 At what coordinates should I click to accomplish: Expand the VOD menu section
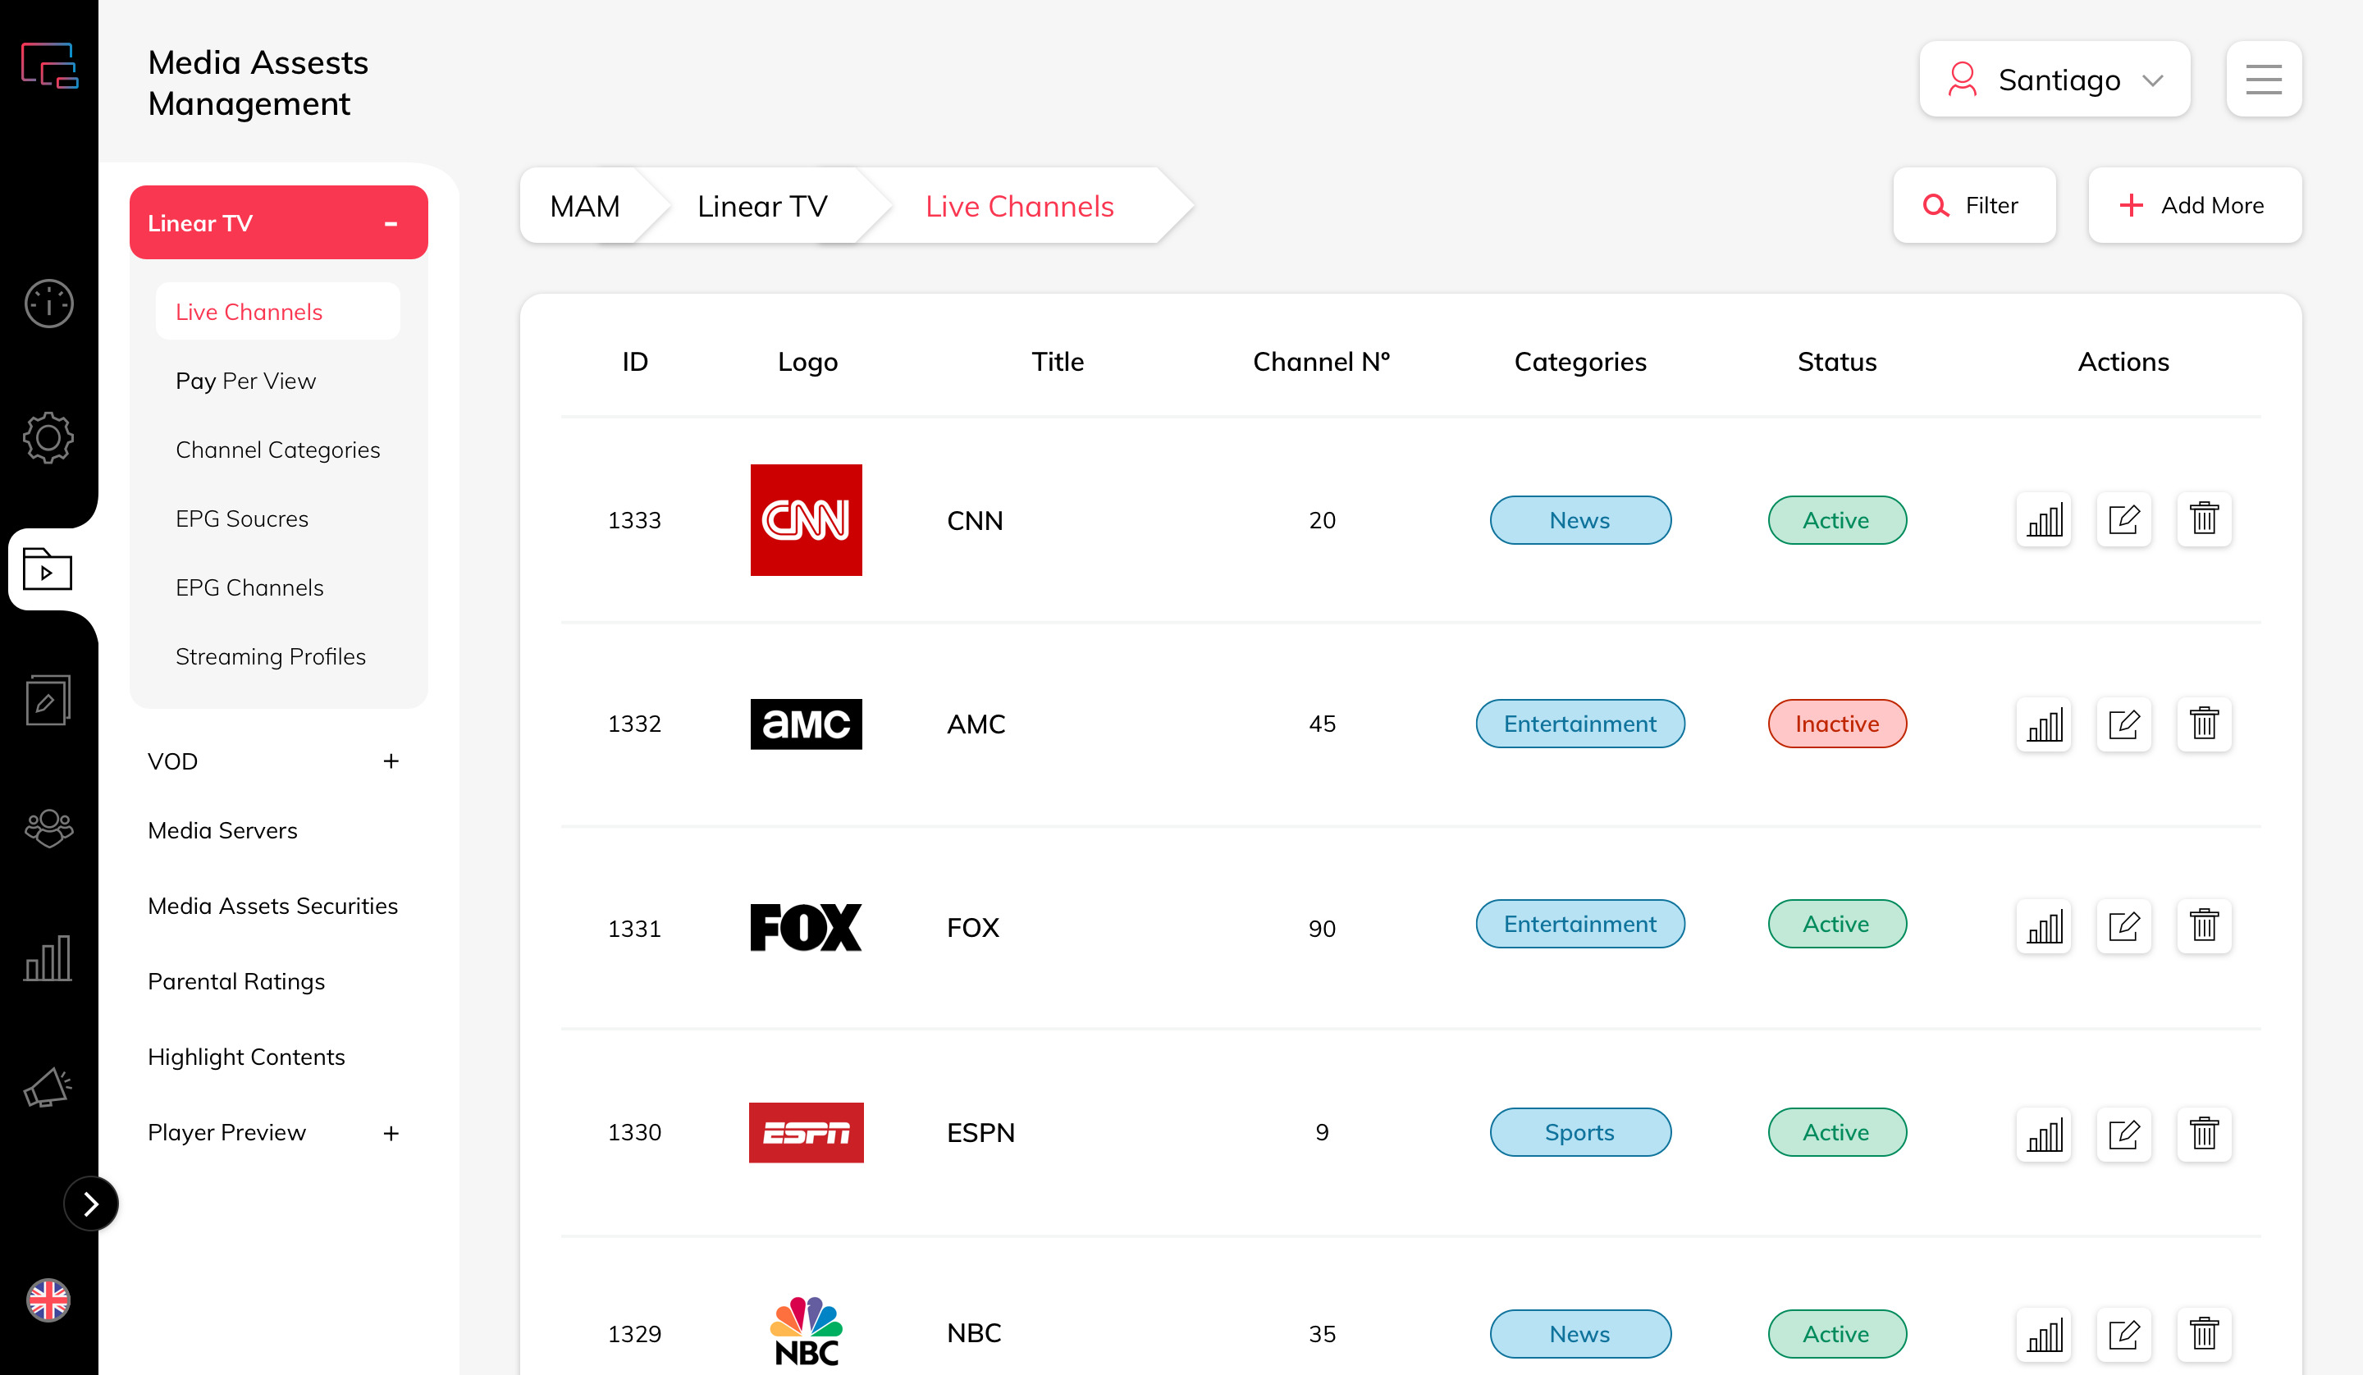[x=391, y=761]
